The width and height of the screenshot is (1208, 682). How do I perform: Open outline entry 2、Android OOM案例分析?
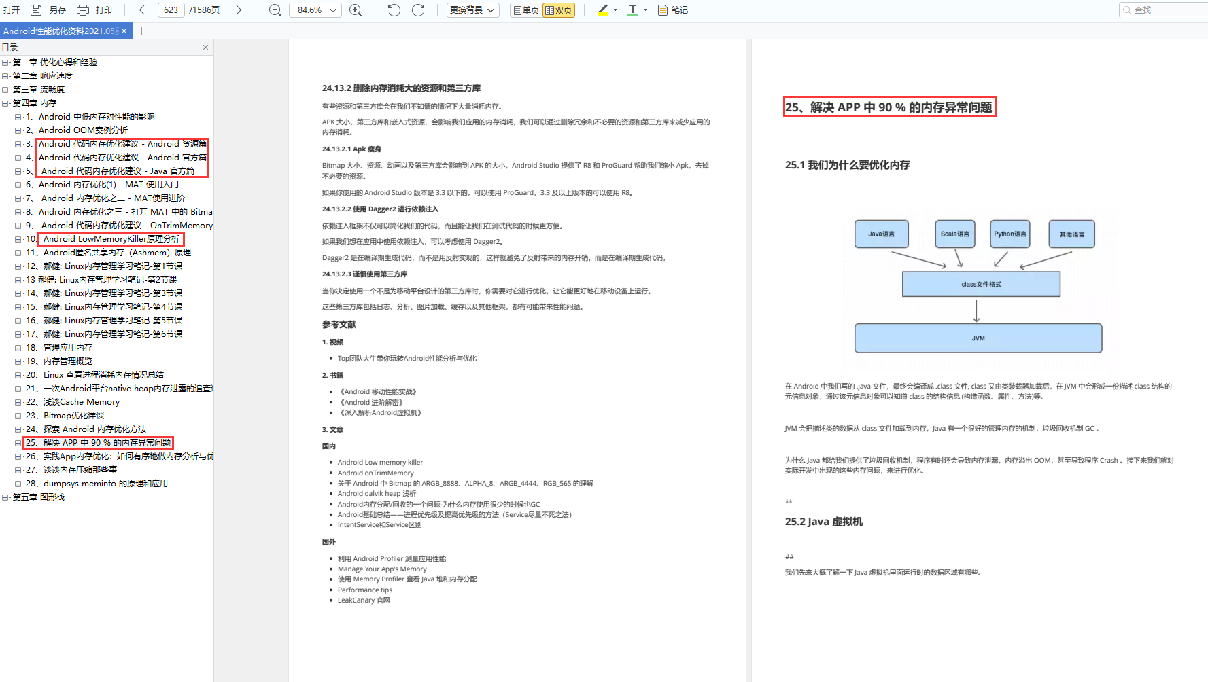(77, 130)
